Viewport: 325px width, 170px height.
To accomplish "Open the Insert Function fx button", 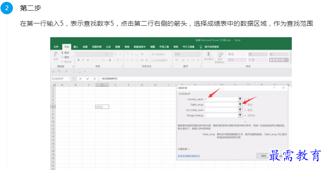I will 95,79.
